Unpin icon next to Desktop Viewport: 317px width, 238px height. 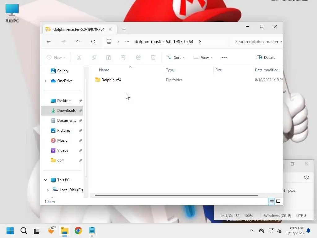coord(81,101)
